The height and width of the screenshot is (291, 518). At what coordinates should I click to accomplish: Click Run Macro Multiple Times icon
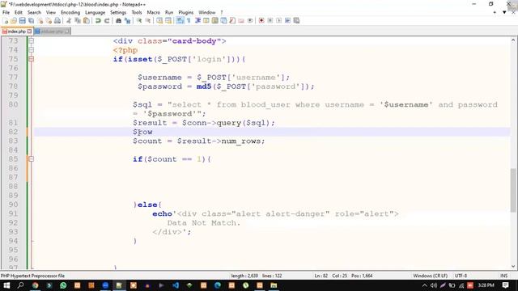click(287, 21)
